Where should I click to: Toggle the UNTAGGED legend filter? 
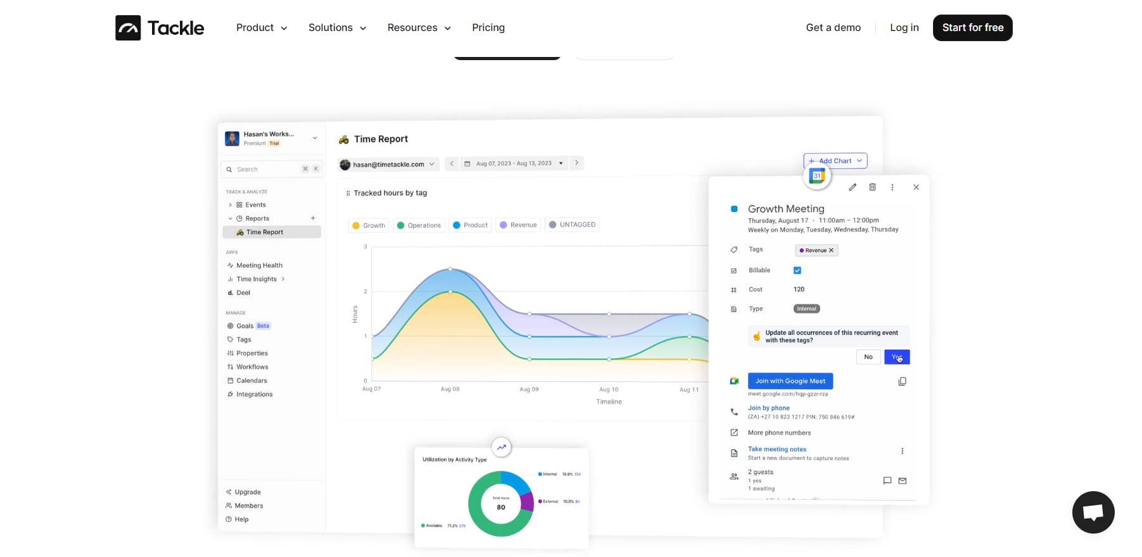[572, 225]
